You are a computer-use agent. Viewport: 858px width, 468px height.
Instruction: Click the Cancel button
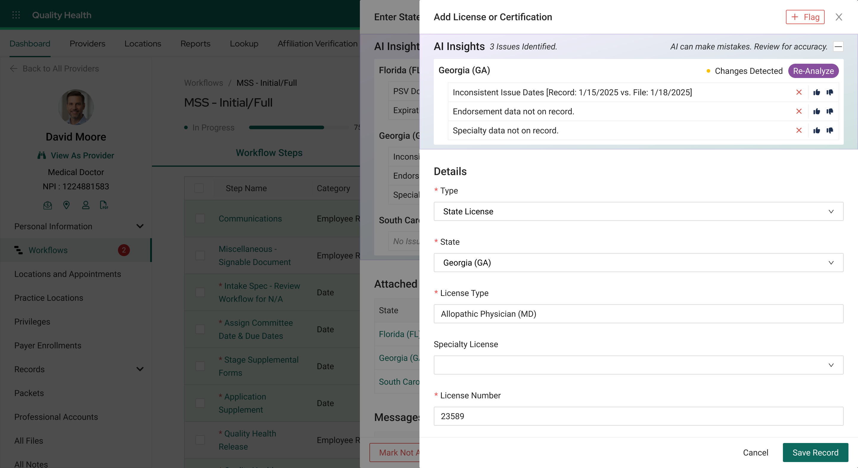(756, 453)
